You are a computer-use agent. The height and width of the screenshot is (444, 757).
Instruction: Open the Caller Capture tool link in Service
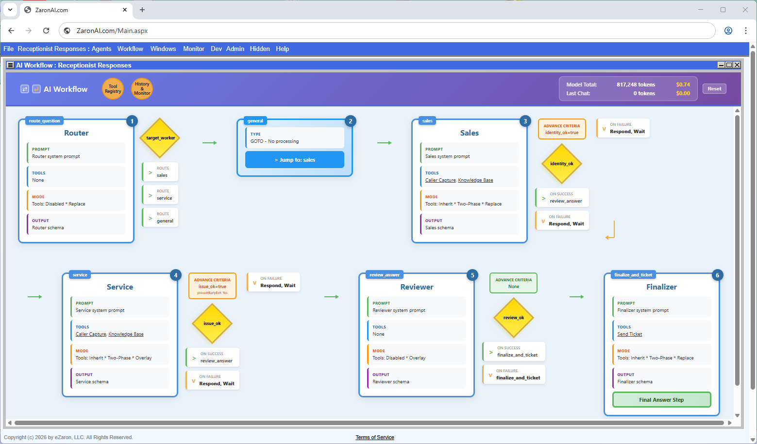91,334
